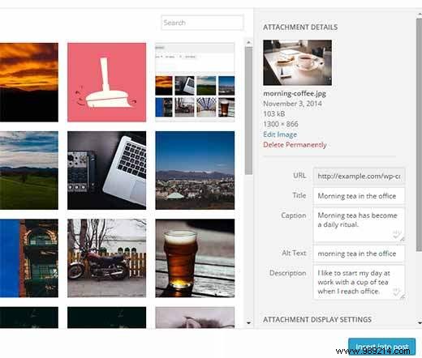
Task: Click the file size 103 kB
Action: pyautogui.click(x=274, y=113)
